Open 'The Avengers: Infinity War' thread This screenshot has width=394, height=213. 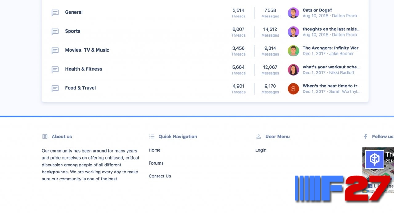331,48
